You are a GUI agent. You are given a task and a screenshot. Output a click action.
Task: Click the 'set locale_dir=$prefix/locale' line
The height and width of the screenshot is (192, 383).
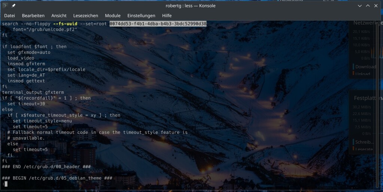coord(46,69)
